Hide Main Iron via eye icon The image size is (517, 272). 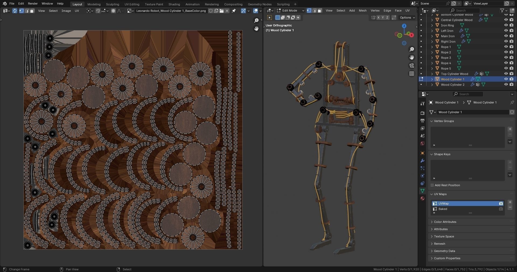[506, 36]
